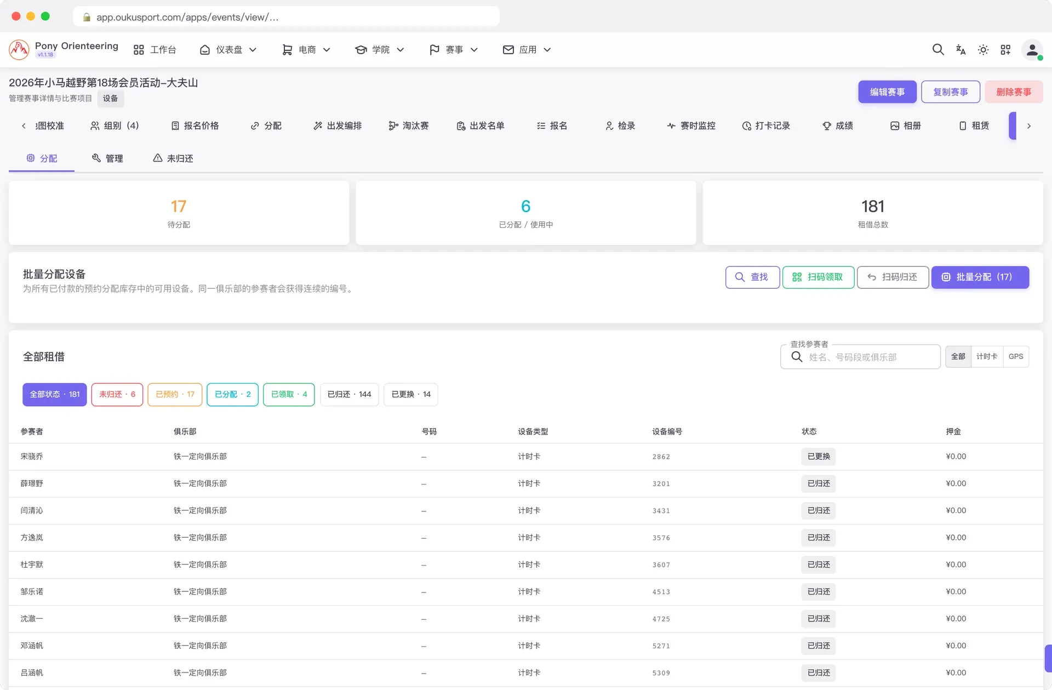Focus the 查找参赛者 search field
The width and height of the screenshot is (1052, 690).
point(860,357)
